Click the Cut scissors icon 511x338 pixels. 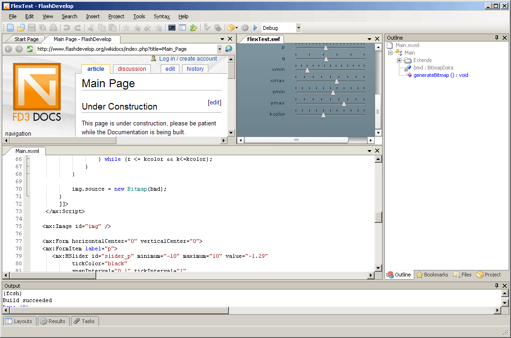(x=91, y=28)
